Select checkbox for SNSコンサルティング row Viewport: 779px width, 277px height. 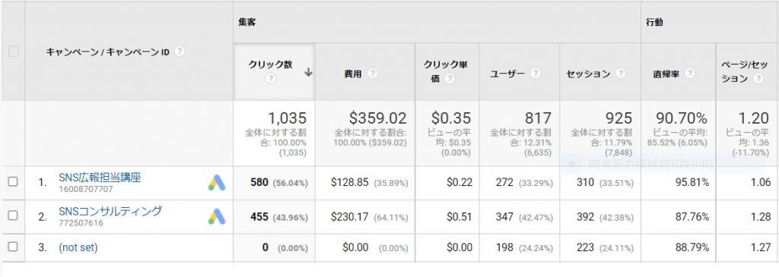coord(13,216)
